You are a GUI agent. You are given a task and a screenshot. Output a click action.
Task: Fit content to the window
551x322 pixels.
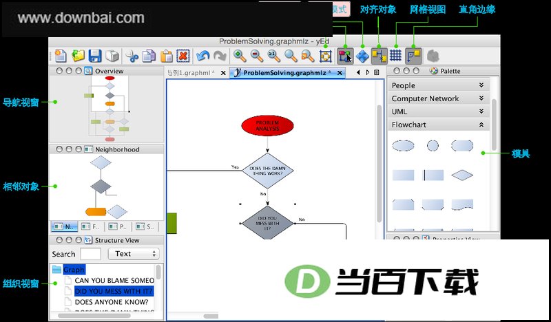pos(325,56)
